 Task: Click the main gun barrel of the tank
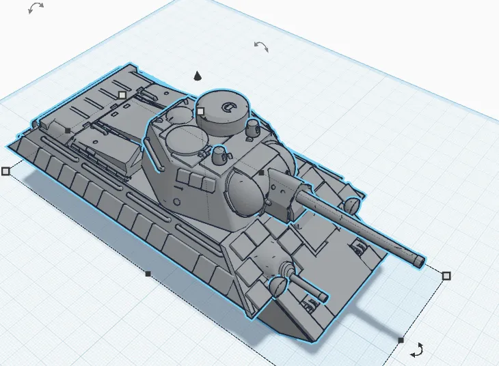360,225
